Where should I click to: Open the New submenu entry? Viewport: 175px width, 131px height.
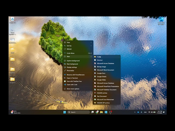pyautogui.click(x=78, y=56)
